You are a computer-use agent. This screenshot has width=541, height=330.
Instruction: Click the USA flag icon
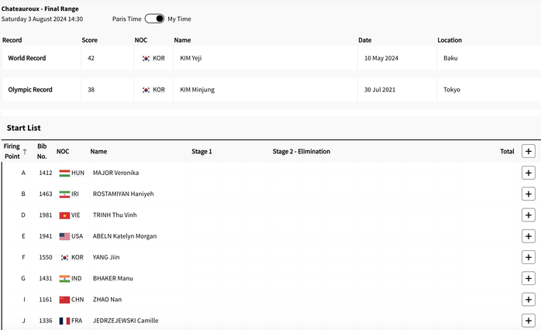pyautogui.click(x=64, y=236)
